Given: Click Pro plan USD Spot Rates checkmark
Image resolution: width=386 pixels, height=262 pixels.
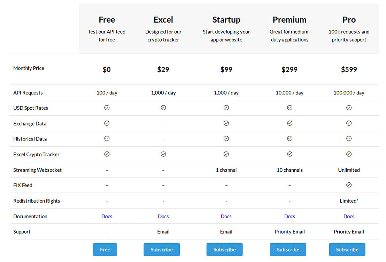Looking at the screenshot, I should coord(349,108).
